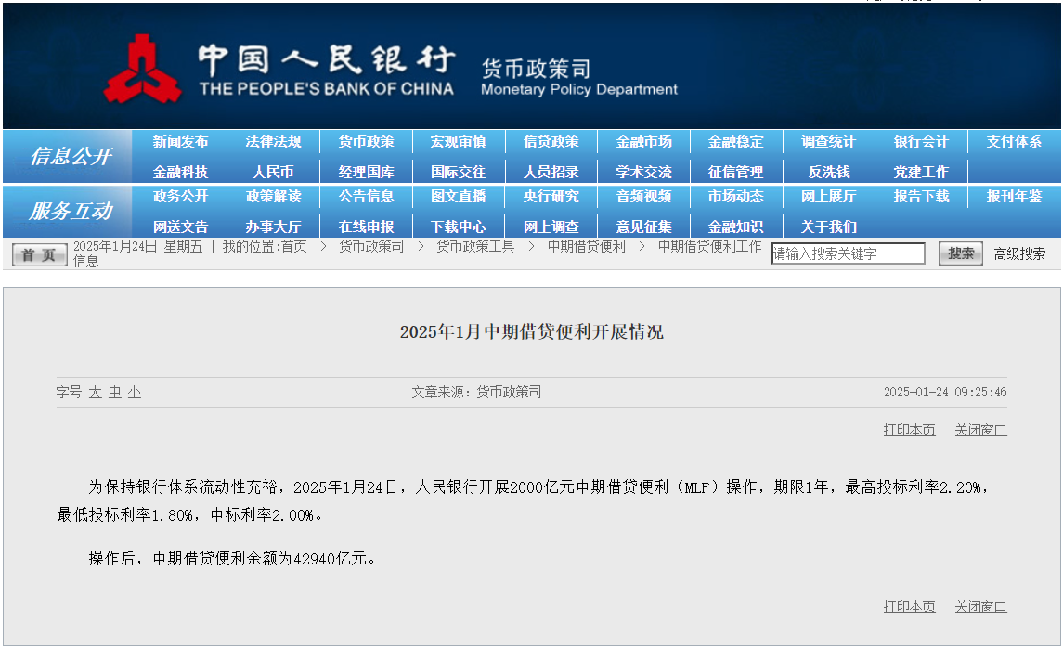Viewport: 1063px width, 648px height.
Task: Visit 网送文告 page
Action: pyautogui.click(x=180, y=227)
